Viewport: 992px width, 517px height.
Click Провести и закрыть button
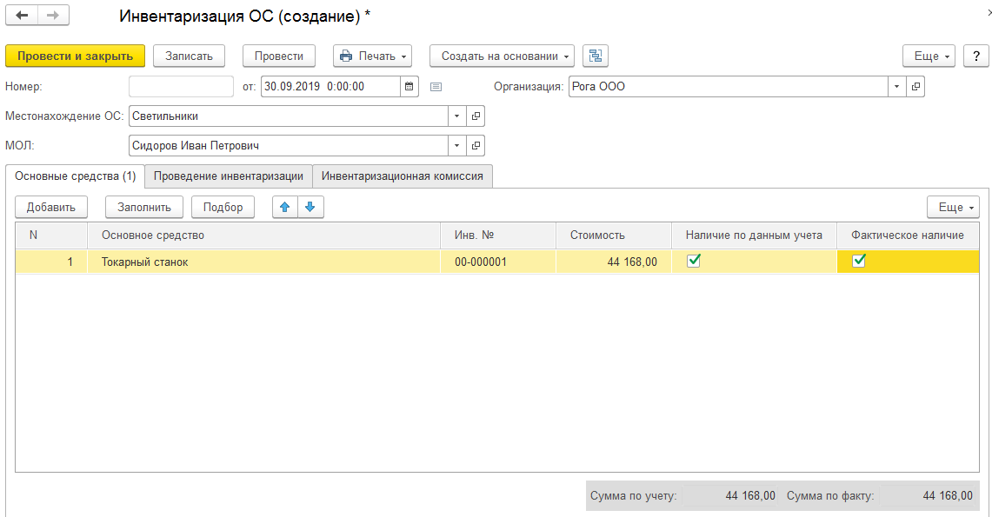[75, 56]
